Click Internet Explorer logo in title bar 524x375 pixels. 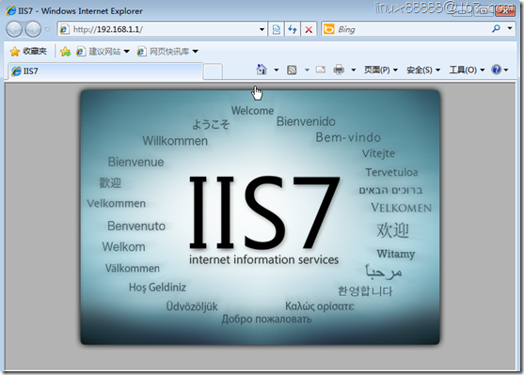coord(11,10)
